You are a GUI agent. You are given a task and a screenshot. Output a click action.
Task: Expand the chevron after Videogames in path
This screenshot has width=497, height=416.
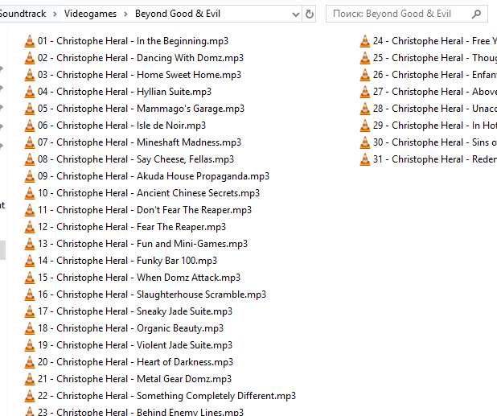tap(125, 14)
